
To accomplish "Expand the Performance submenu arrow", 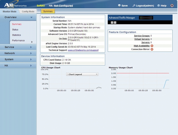I will click(x=32, y=42).
